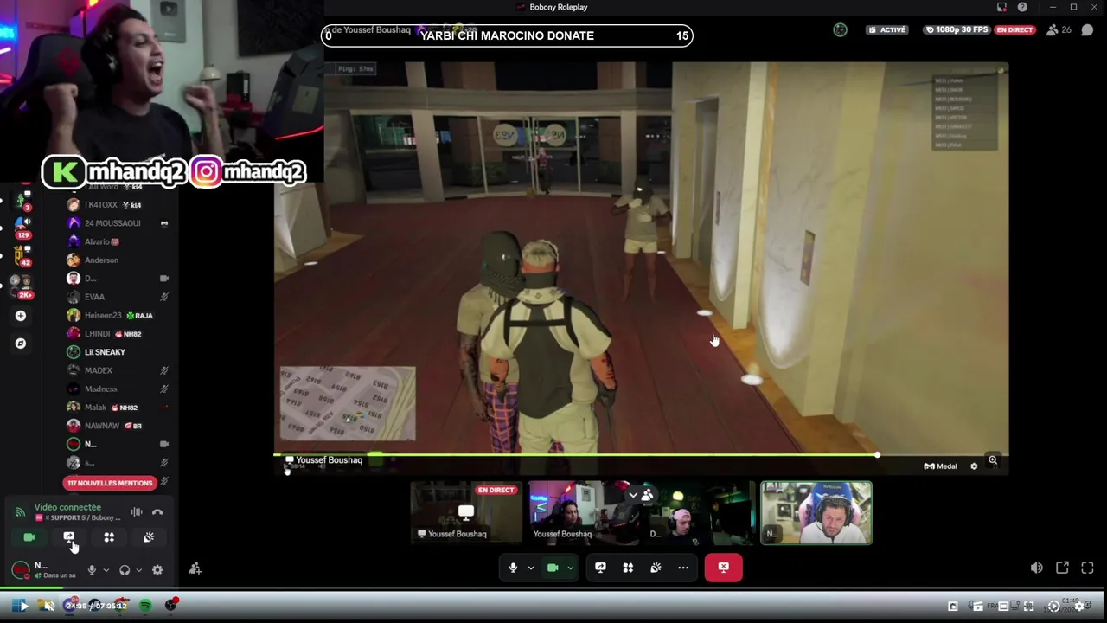
Task: Enter fullscreen mode for the stream
Action: pyautogui.click(x=1087, y=568)
